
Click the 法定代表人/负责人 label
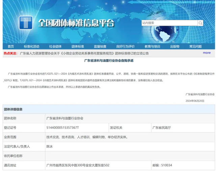pos(17,146)
